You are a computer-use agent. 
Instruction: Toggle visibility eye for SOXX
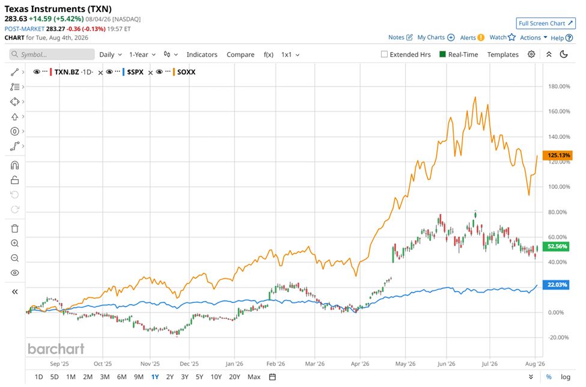click(x=160, y=72)
